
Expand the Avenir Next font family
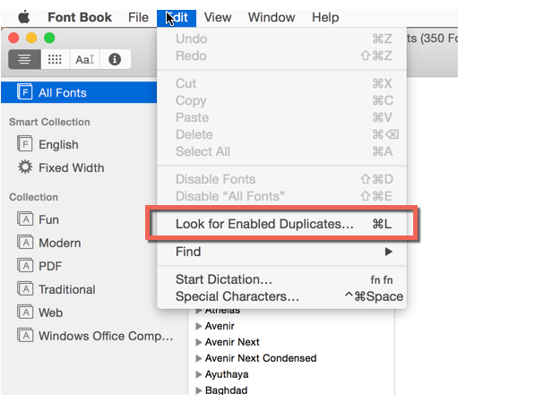199,342
